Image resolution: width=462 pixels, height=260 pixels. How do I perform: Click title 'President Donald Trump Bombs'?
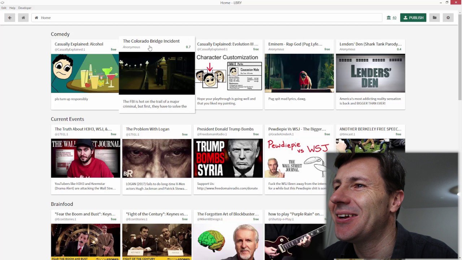pyautogui.click(x=225, y=129)
